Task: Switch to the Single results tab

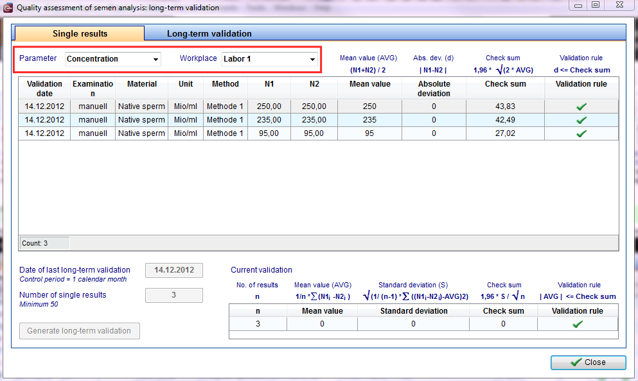Action: (80, 34)
